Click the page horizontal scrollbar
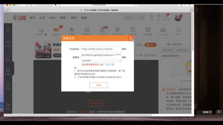This screenshot has height=125, width=223. [x=78, y=115]
